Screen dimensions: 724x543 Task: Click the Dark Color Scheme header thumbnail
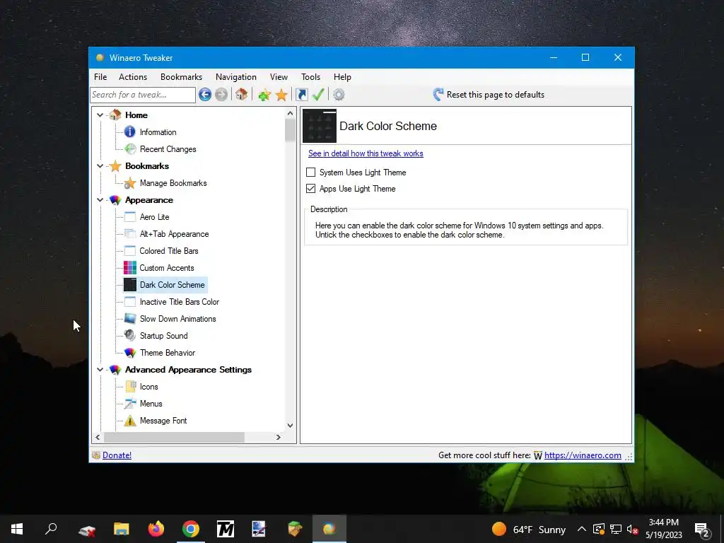pos(320,126)
